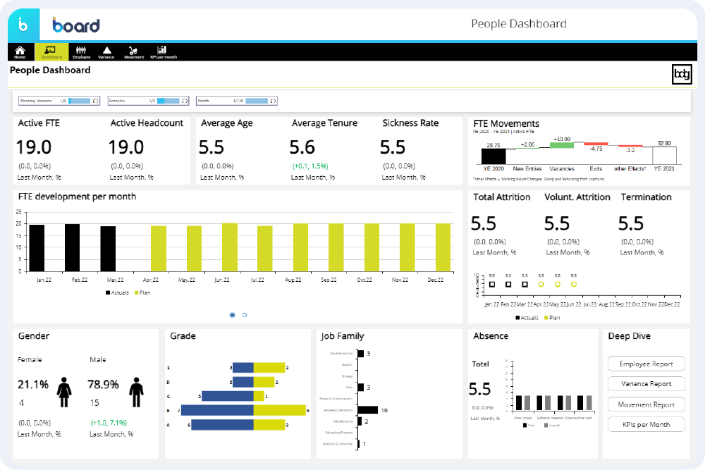Click the Active Headcount value 19.0
The image size is (705, 470).
(126, 147)
